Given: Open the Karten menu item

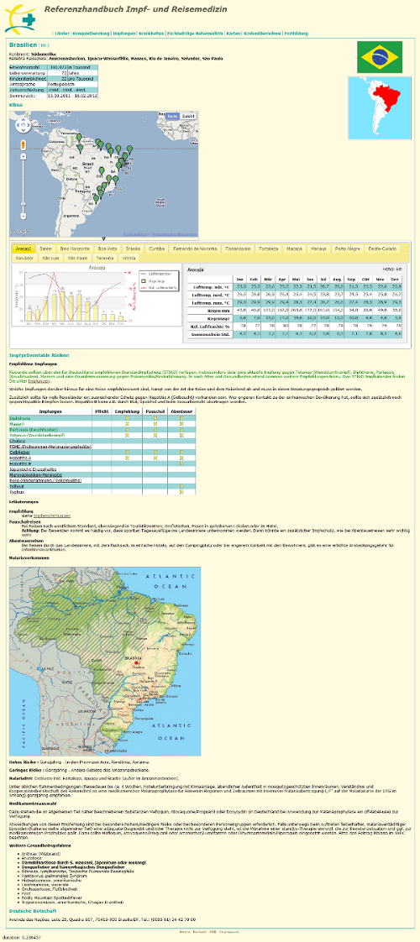Looking at the screenshot, I should [x=234, y=33].
